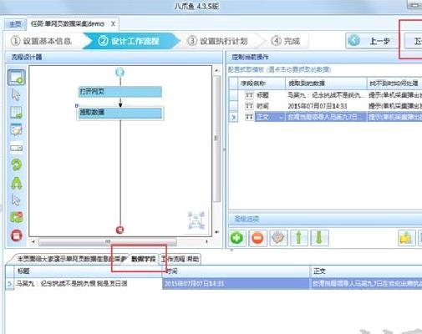Choose the pointer cursor tool in sidebar

tap(16, 95)
